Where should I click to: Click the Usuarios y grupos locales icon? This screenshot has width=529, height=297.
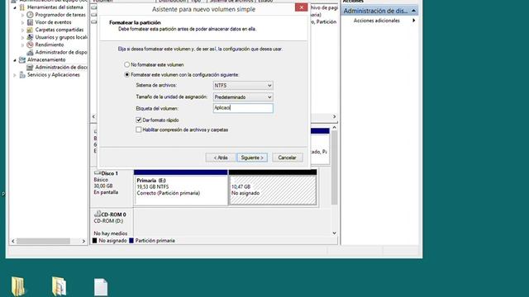tap(30, 37)
